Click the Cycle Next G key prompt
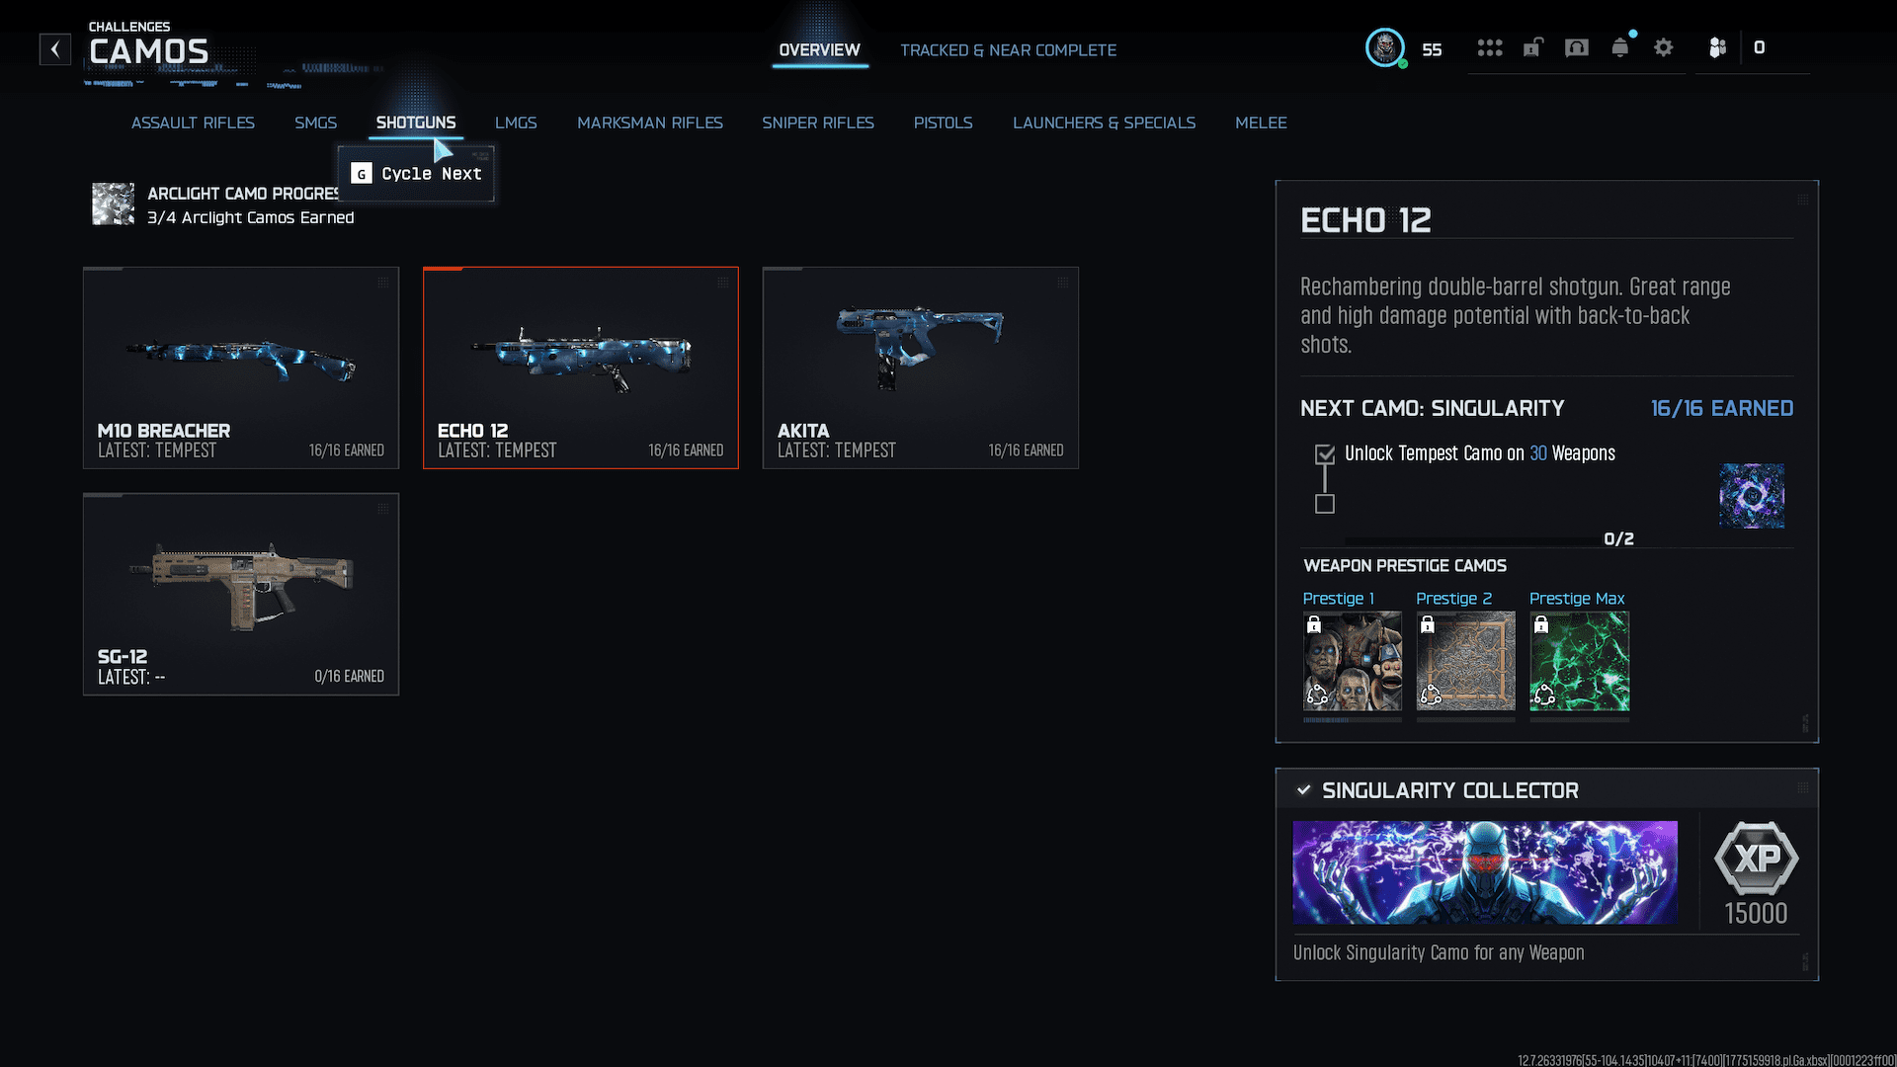 point(362,174)
